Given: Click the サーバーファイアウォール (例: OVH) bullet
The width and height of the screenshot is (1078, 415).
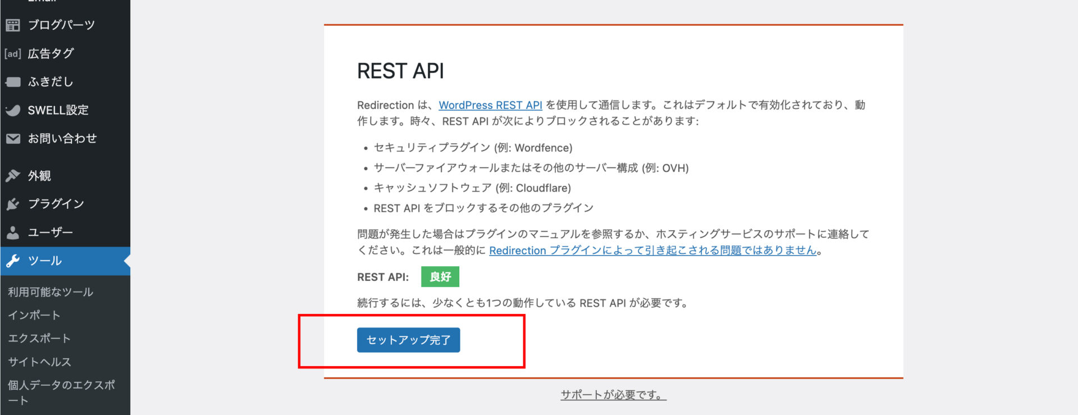Looking at the screenshot, I should coord(531,168).
